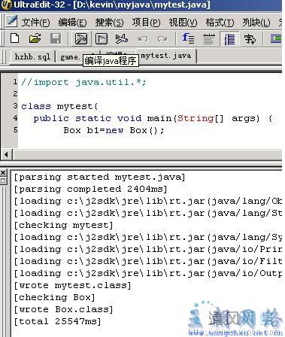Click code line 'class mytest{'
Image resolution: width=285 pixels, height=337 pixels.
point(59,106)
